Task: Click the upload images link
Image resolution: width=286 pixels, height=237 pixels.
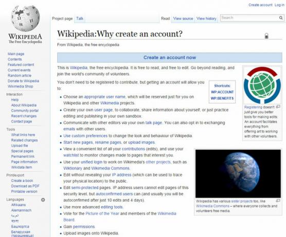Action: point(141,142)
